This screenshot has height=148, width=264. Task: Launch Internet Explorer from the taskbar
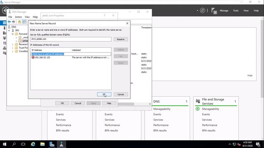pyautogui.click(x=33, y=144)
